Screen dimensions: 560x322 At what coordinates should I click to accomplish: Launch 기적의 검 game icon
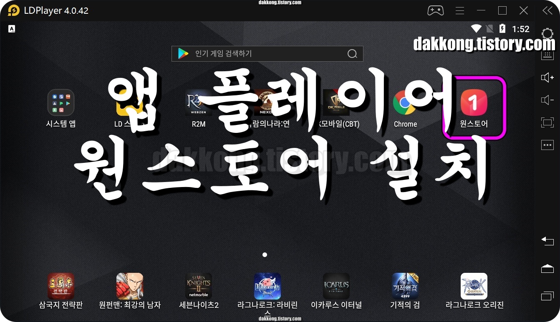tap(405, 286)
